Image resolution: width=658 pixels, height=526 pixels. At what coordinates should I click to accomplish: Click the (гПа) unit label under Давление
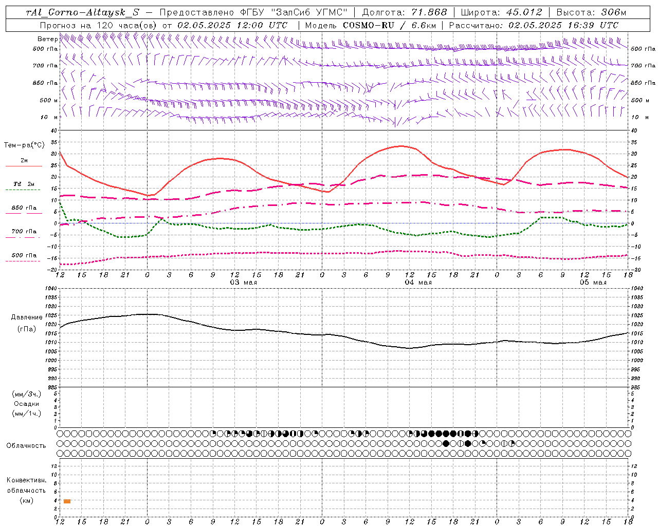click(27, 329)
